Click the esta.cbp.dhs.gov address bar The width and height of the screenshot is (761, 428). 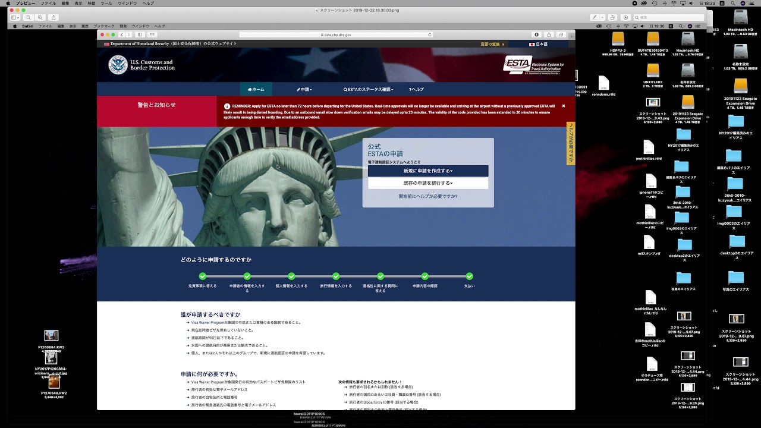337,35
